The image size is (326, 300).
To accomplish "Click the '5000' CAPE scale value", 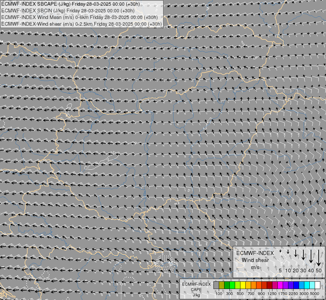I will coord(315,294).
